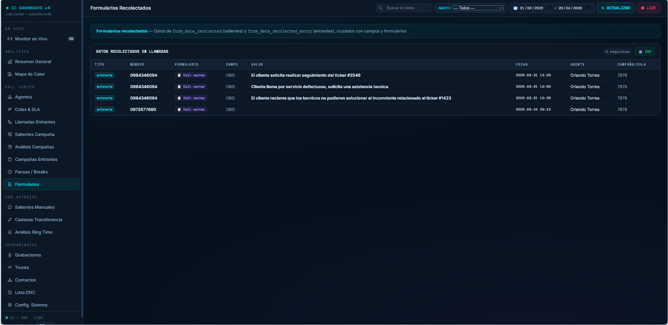Viewport: 668px width, 325px height.
Task: Click the Resumen General chart icon
Action: [10, 62]
